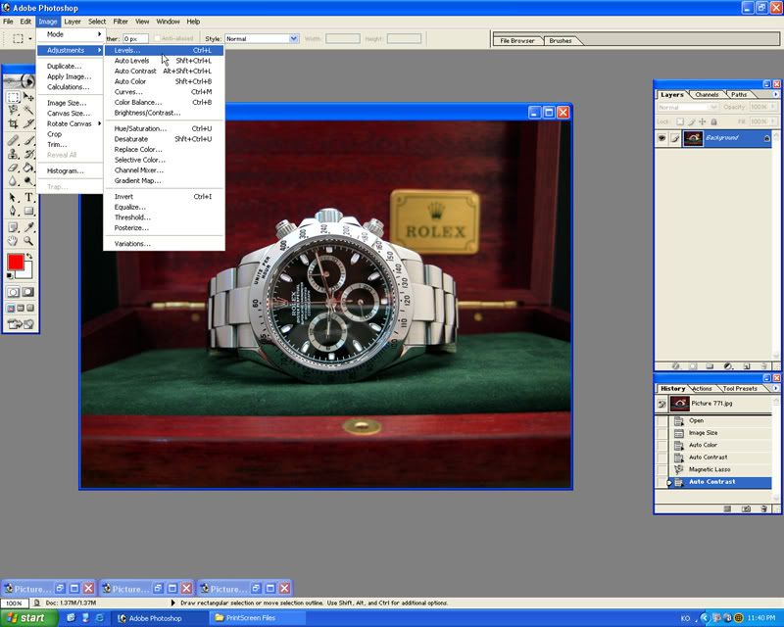Viewport: 784px width, 627px height.
Task: Click new adjustment layer icon in Layers panel
Action: pos(728,366)
